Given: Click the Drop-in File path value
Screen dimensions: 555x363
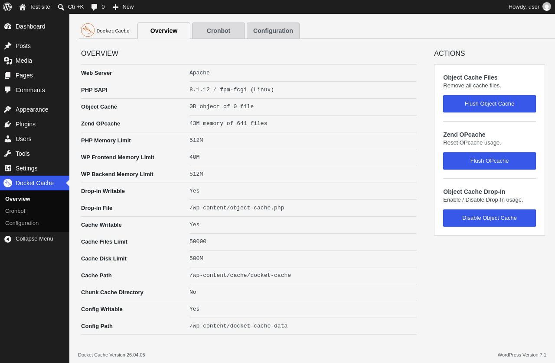Looking at the screenshot, I should 237,208.
